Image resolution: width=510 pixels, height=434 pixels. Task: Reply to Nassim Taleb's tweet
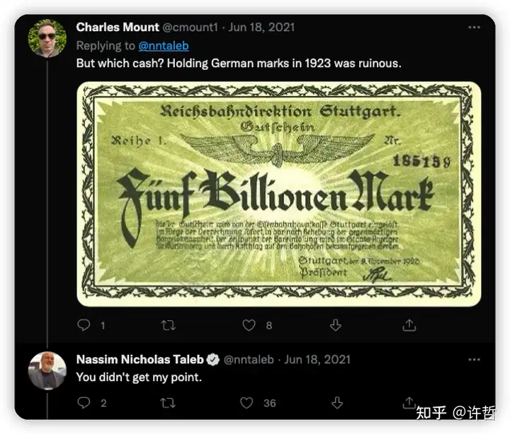coord(84,403)
